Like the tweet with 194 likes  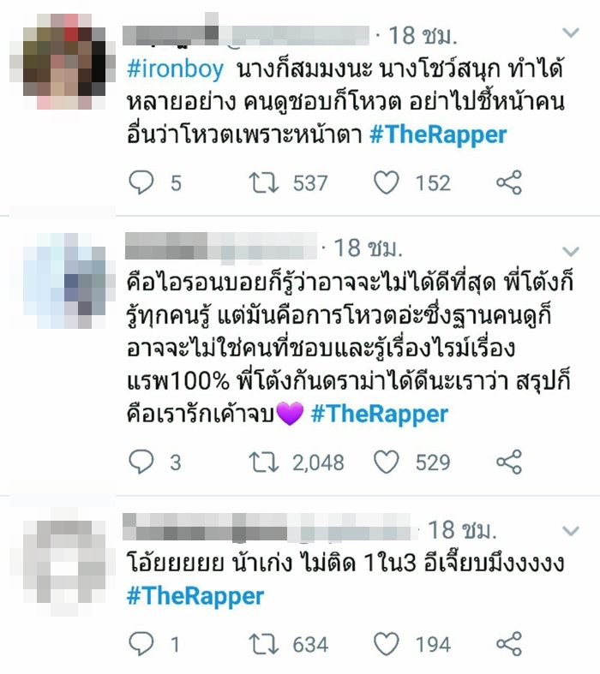point(386,643)
